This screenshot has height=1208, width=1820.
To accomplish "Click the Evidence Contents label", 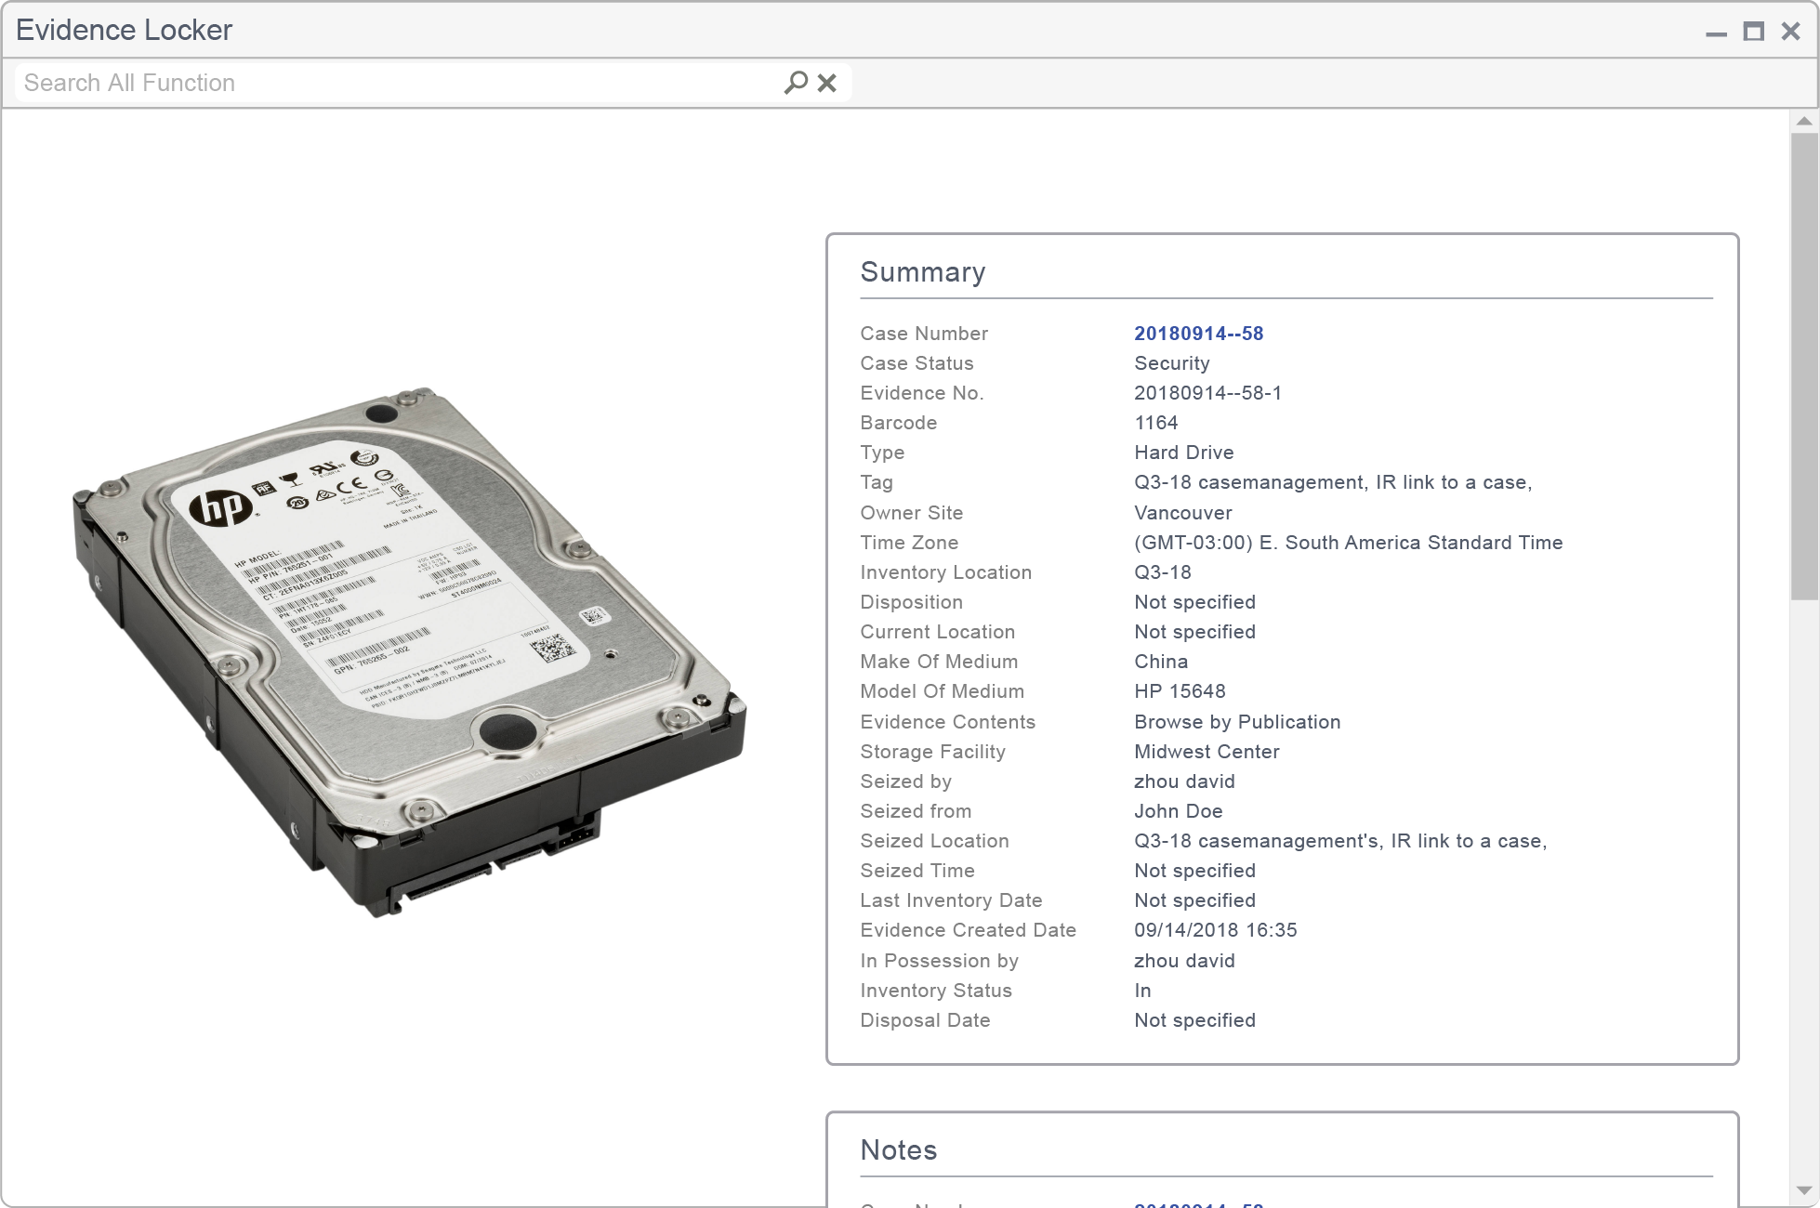I will point(947,722).
